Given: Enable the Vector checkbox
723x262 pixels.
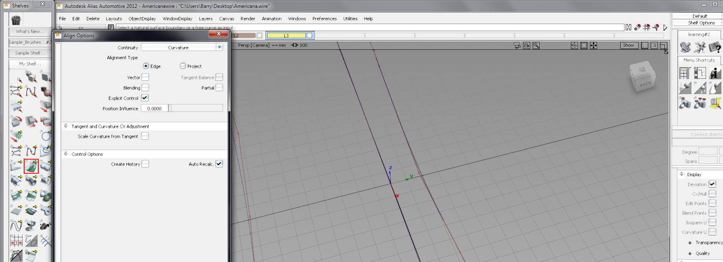Looking at the screenshot, I should (145, 77).
